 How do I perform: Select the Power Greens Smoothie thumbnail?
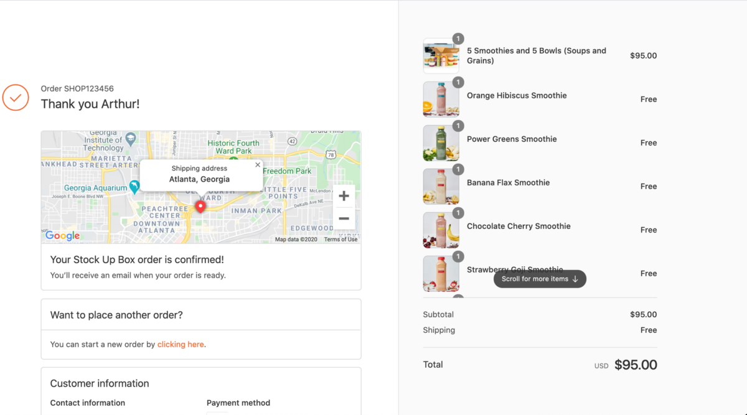click(441, 143)
